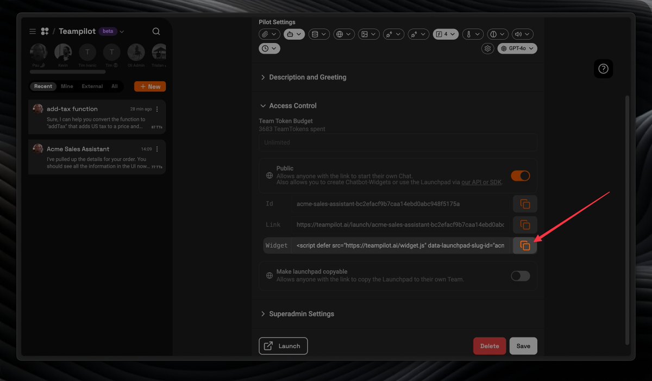Click the "3683 TeamTokens spent" text

click(292, 129)
